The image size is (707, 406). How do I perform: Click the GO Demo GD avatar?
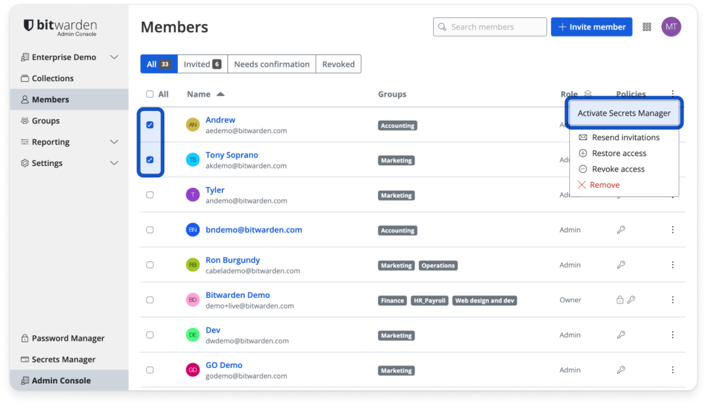pos(193,370)
